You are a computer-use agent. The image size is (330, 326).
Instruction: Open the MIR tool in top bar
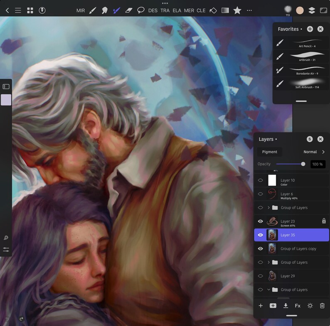tap(81, 10)
